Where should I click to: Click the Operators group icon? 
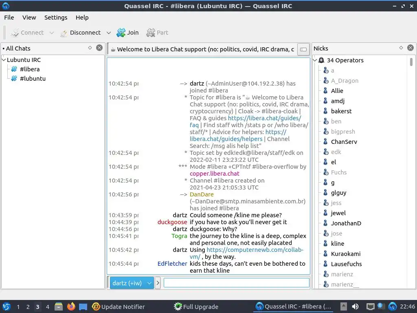321,60
